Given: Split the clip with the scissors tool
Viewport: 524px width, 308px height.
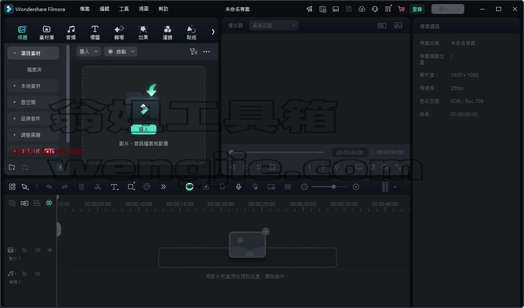Looking at the screenshot, I should [98, 187].
